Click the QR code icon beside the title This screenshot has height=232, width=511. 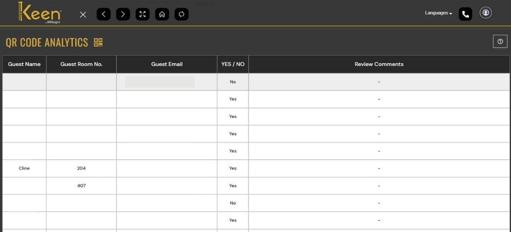[98, 43]
